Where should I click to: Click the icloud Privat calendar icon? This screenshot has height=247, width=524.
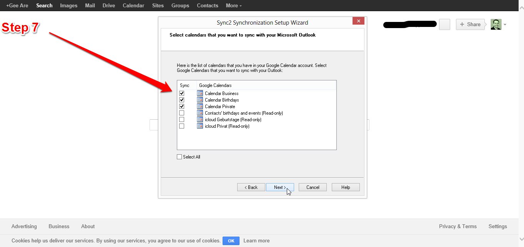pyautogui.click(x=200, y=126)
